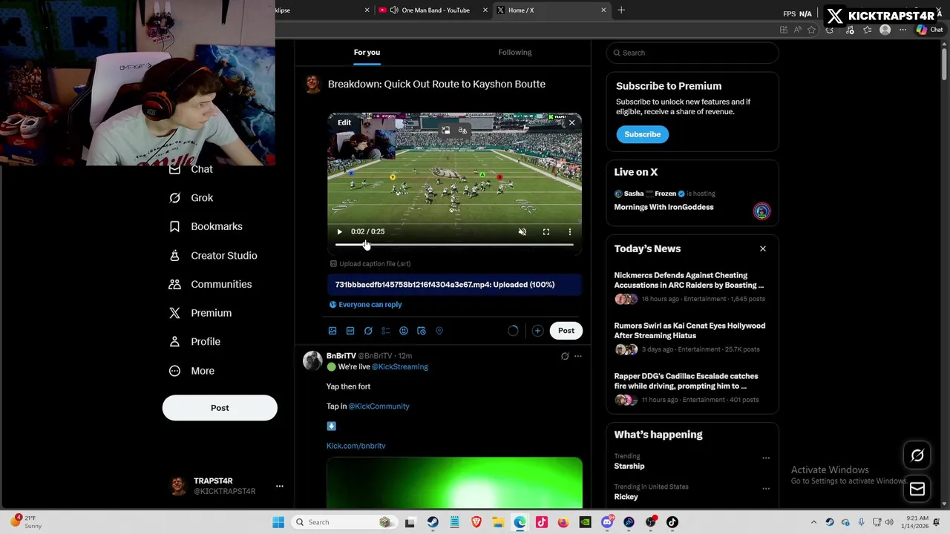
Task: Open Steam from the taskbar
Action: click(x=433, y=522)
